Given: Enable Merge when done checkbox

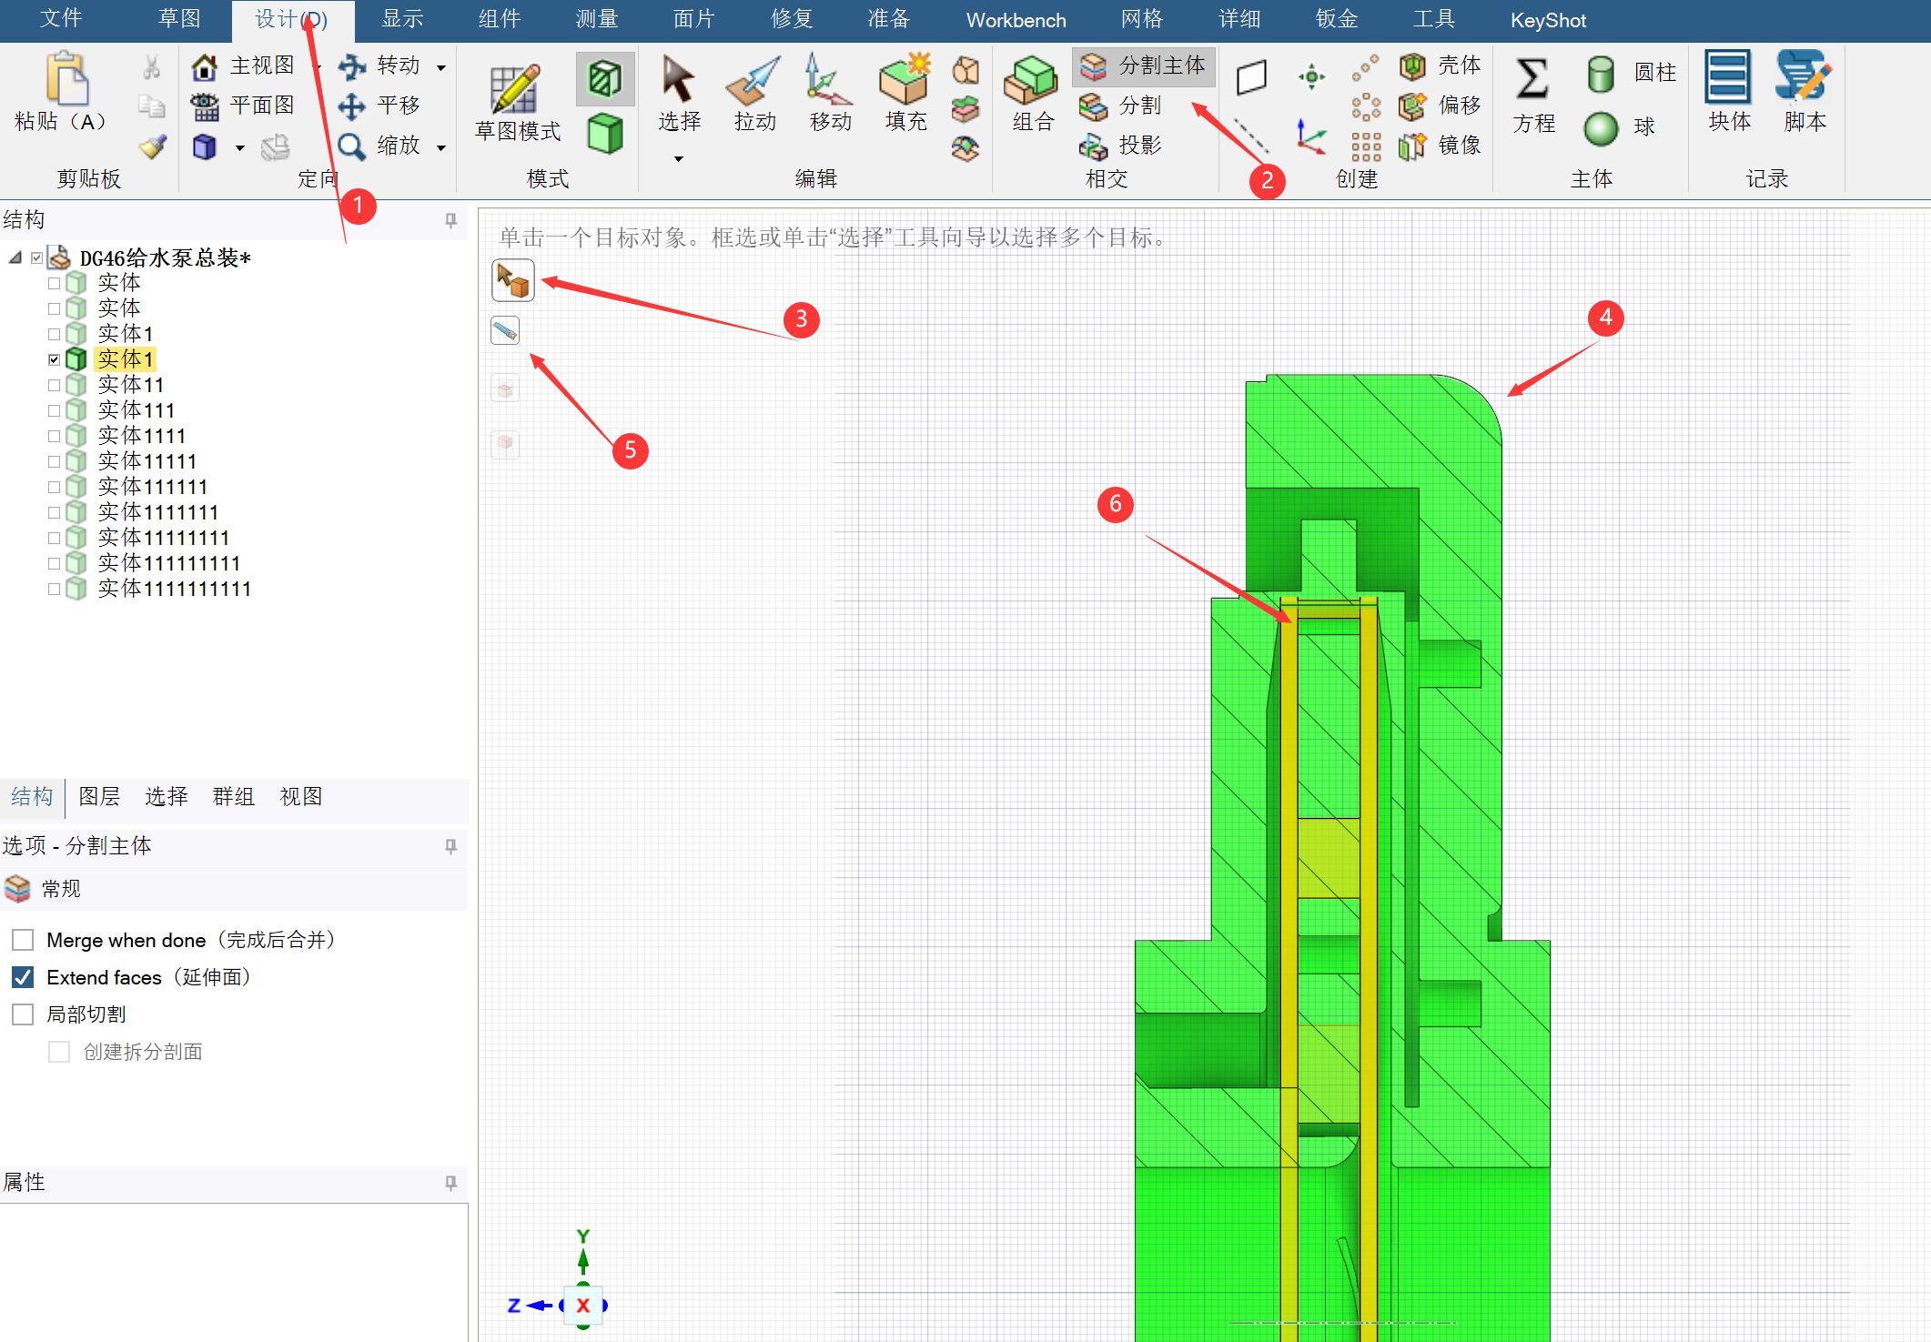Looking at the screenshot, I should [x=24, y=940].
